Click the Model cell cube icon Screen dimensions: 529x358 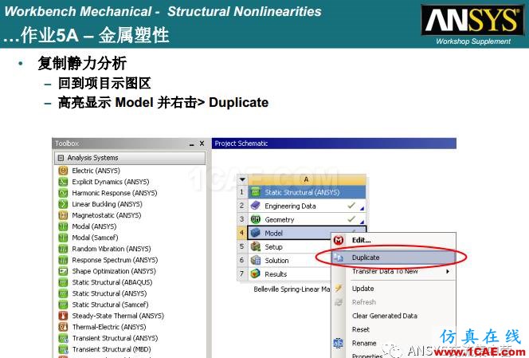256,233
